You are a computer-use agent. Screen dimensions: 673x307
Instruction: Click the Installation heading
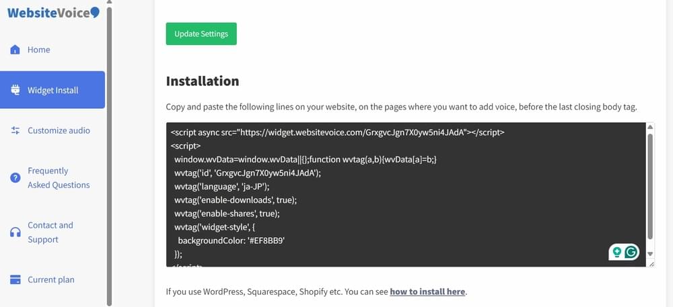click(203, 81)
